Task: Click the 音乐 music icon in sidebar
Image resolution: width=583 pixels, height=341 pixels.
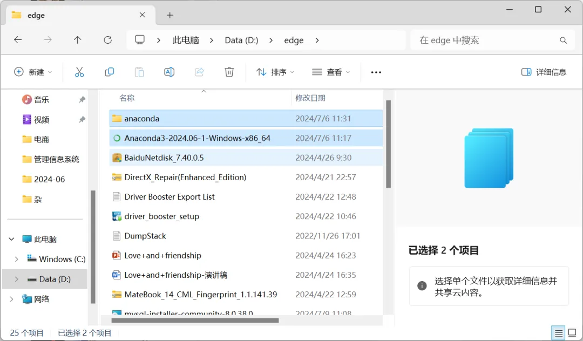Action: 27,100
